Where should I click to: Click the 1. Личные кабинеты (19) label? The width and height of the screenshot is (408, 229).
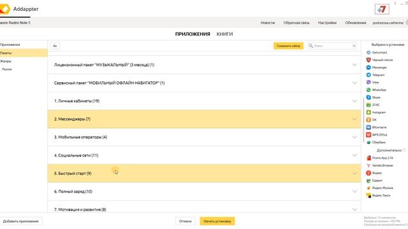click(76, 101)
